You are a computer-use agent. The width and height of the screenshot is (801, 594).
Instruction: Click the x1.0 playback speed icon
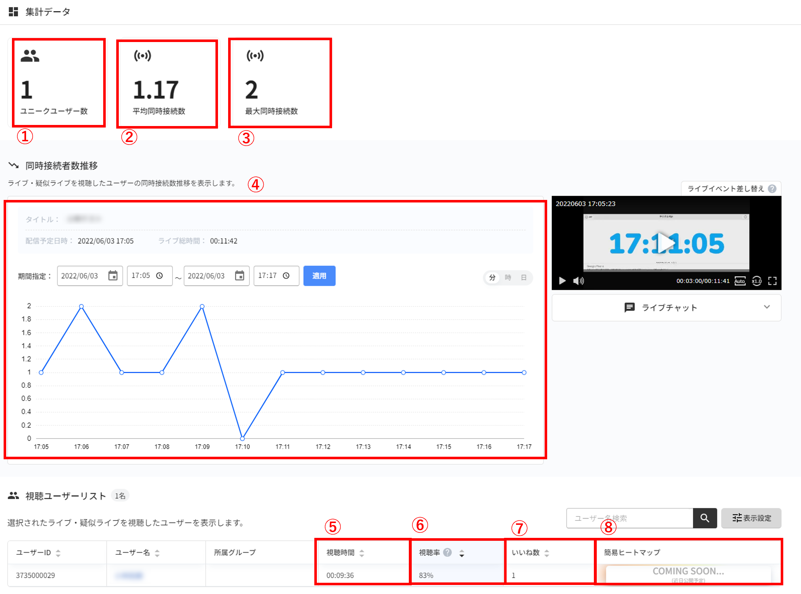756,281
